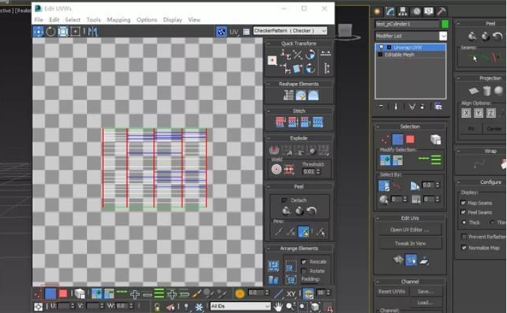Click the Break icon under Explode
Screen dimensions: 507x313
274,150
